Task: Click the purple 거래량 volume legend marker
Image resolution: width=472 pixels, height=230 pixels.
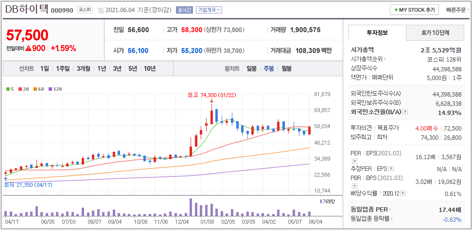Action: [320, 201]
